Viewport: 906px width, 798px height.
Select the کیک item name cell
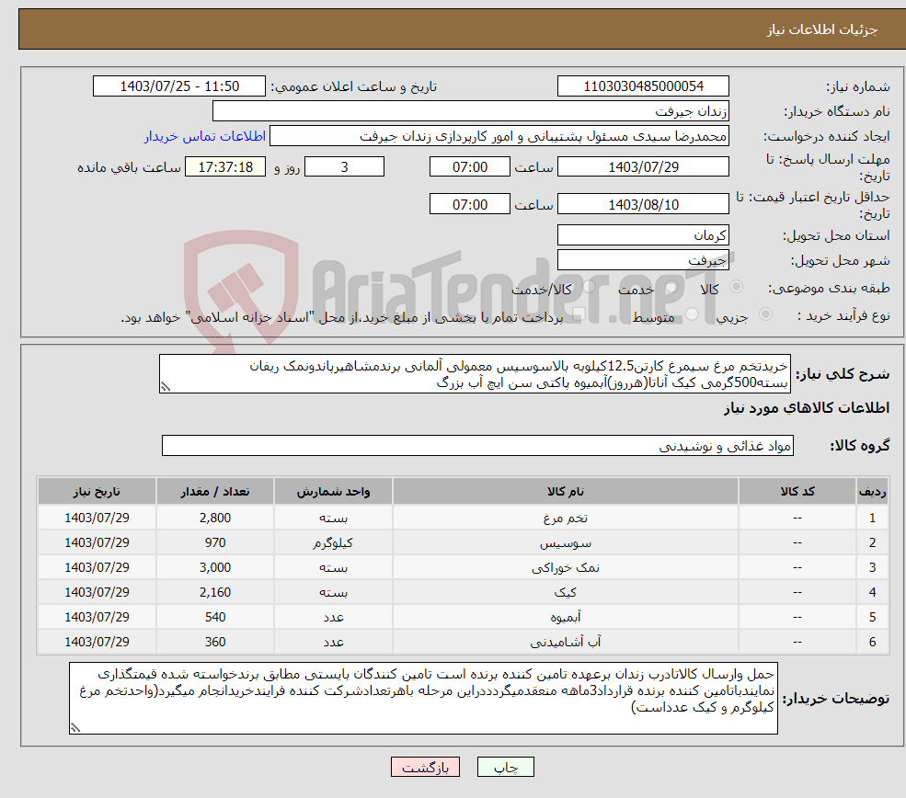pyautogui.click(x=565, y=592)
